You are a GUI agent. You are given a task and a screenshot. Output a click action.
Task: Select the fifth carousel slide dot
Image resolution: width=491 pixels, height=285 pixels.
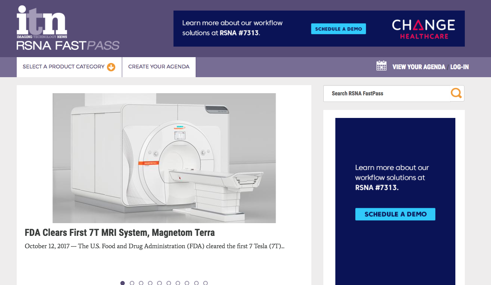point(159,283)
